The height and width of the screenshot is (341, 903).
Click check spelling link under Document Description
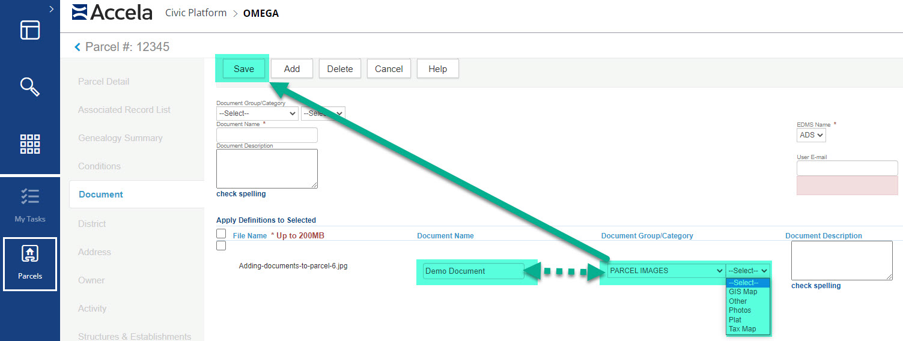[241, 194]
